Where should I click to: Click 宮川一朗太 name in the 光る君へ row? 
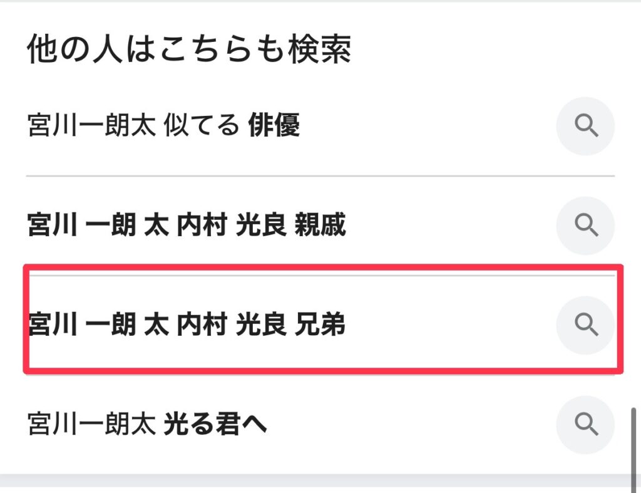pyautogui.click(x=91, y=423)
